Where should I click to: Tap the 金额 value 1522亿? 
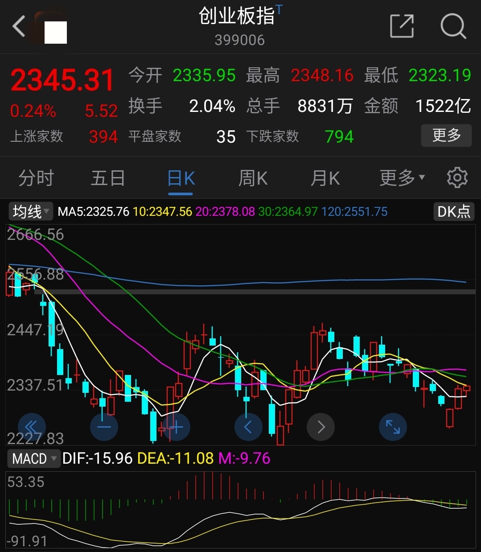coord(443,106)
